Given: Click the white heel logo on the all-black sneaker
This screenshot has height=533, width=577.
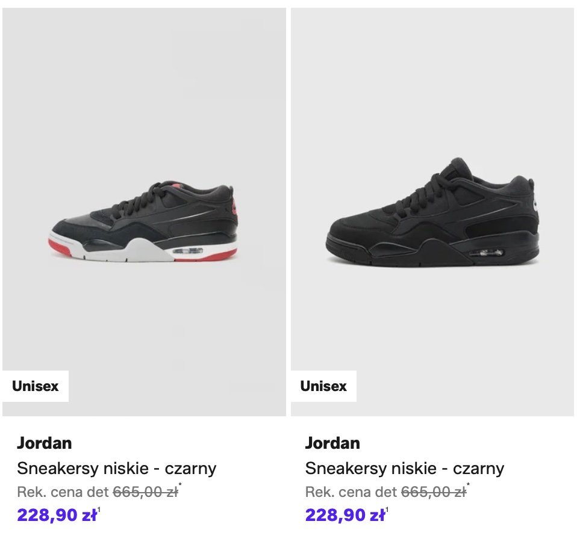Looking at the screenshot, I should (x=538, y=203).
